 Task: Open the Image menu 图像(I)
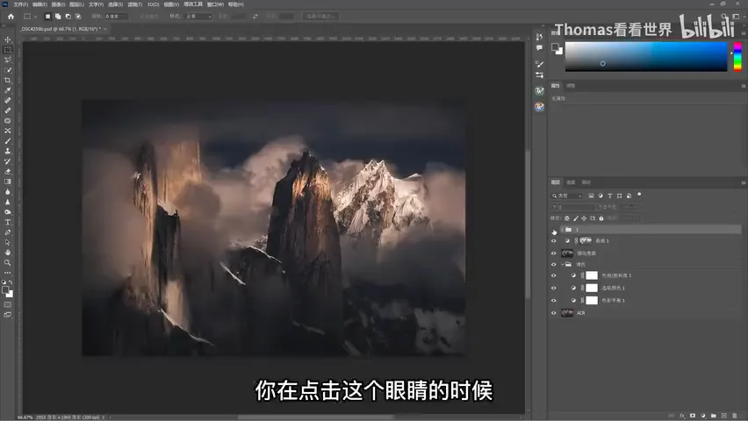click(58, 4)
